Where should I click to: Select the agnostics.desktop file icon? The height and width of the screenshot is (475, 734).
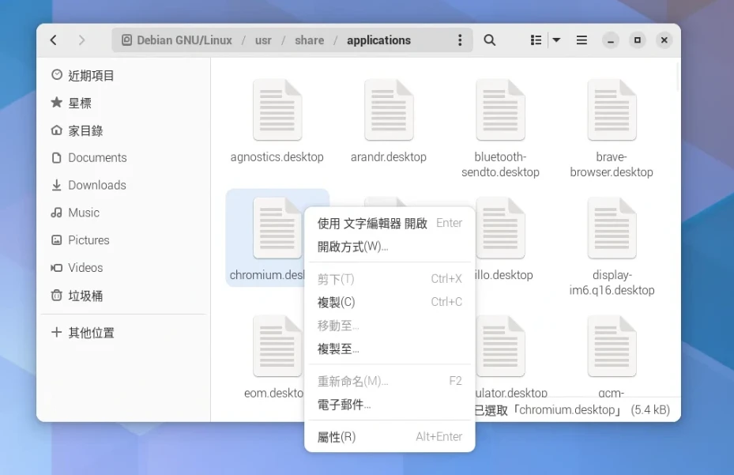pos(277,111)
